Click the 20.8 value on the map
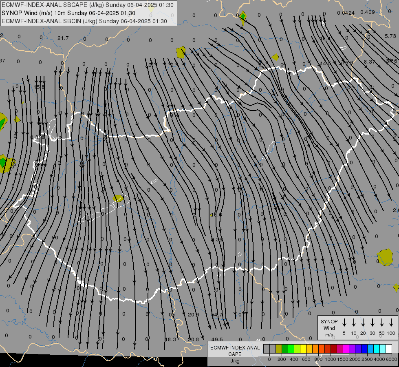The image size is (399, 367). 194,340
